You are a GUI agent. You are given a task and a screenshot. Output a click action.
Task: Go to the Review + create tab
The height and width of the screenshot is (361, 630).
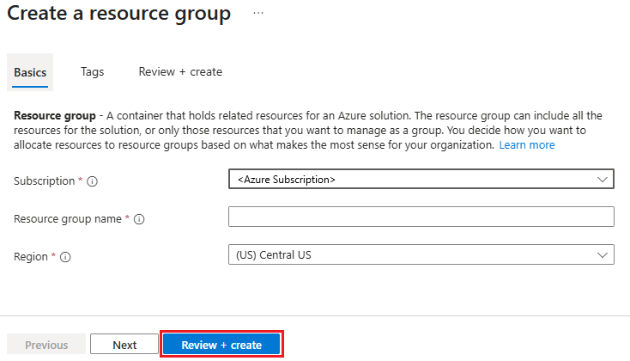pos(180,72)
